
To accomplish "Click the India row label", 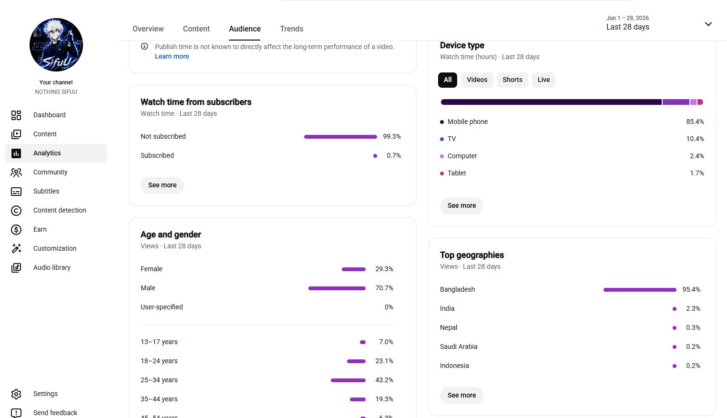I will (x=447, y=308).
